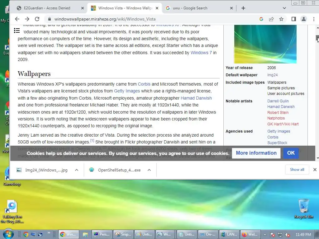The image size is (319, 239).
Task: Open Chrome side panel
Action: tap(293, 19)
